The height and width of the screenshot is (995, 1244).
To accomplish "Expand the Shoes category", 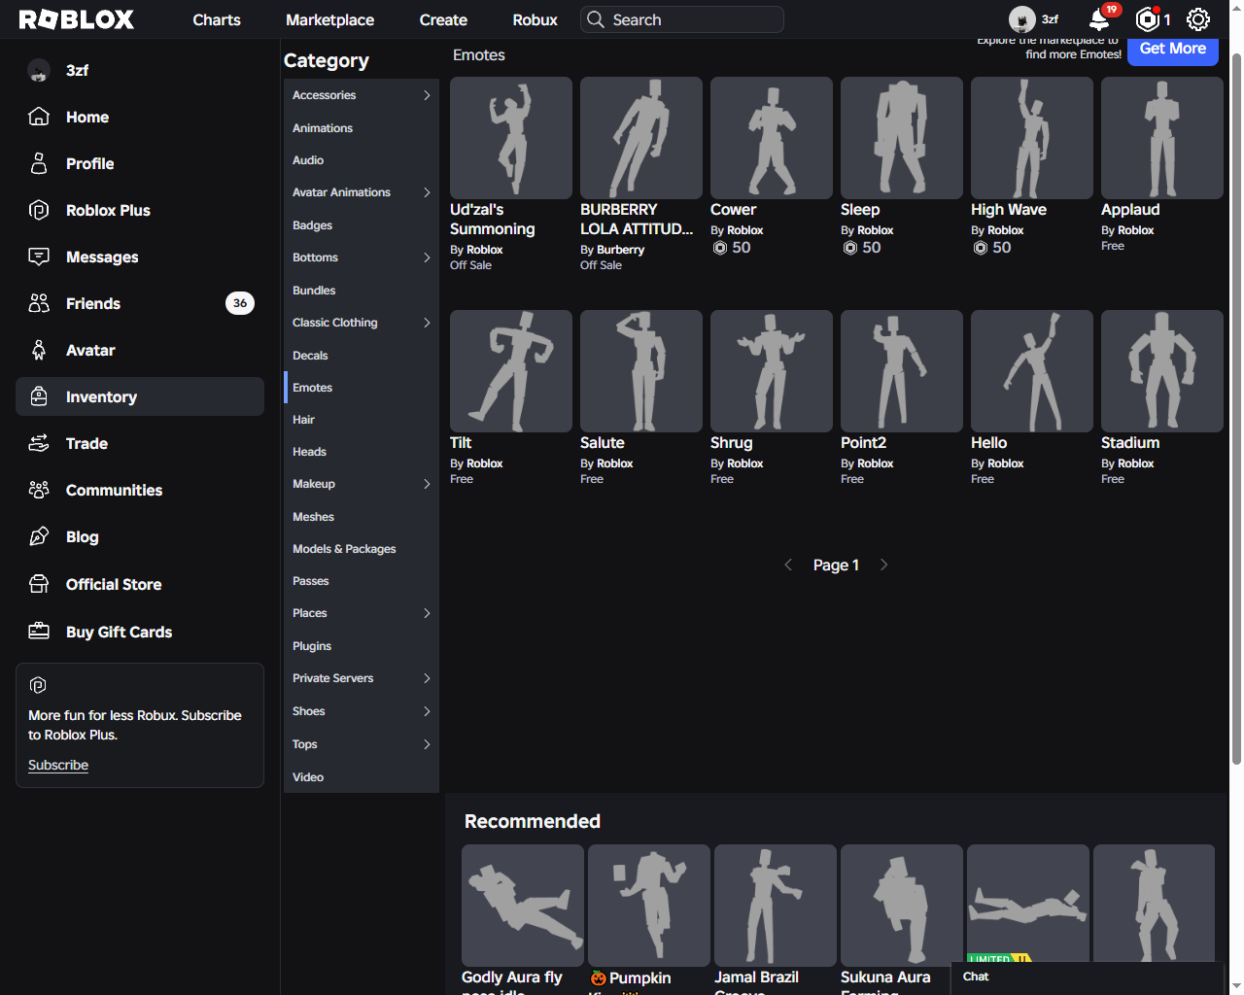I will pyautogui.click(x=427, y=711).
